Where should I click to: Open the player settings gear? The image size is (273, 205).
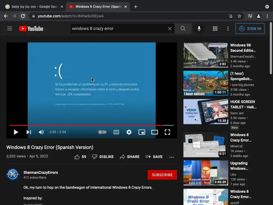[129, 132]
